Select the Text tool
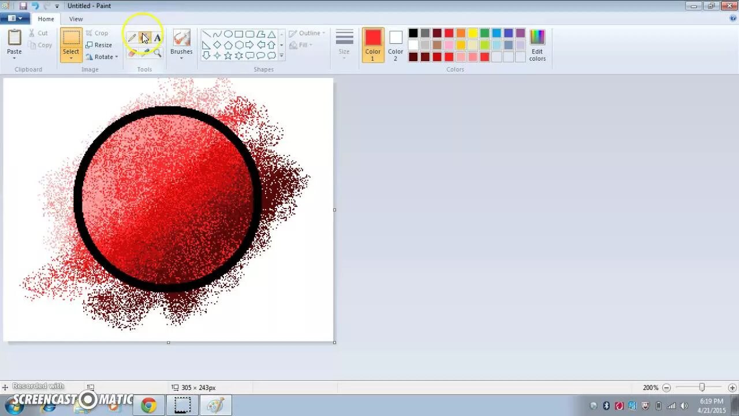The height and width of the screenshot is (416, 739). coord(157,38)
